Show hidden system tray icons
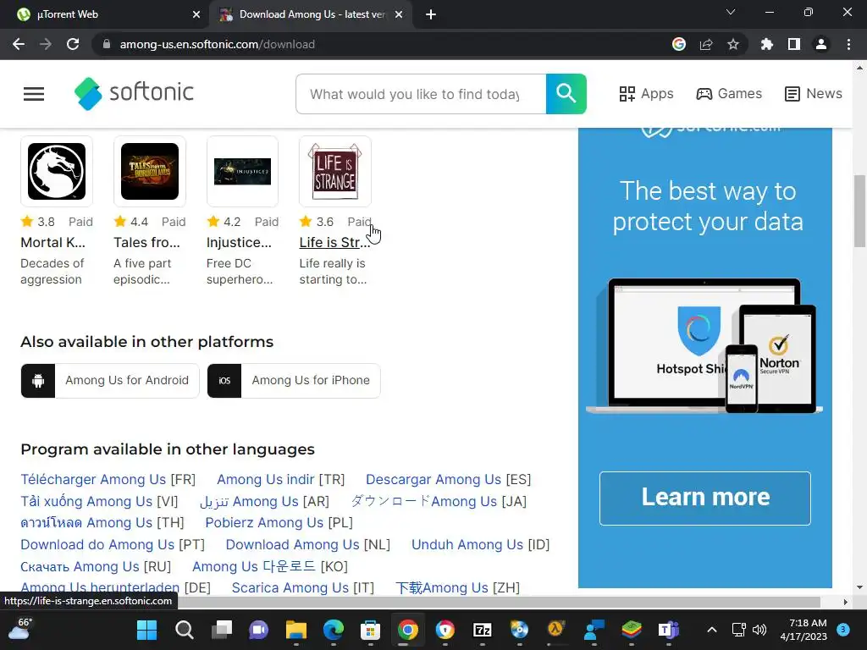Viewport: 867px width, 650px height. (712, 630)
